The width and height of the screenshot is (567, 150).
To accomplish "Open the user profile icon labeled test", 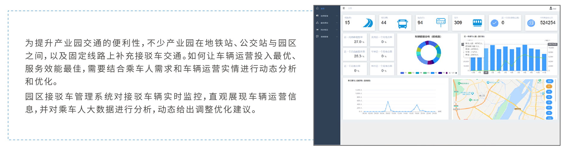I will coord(551,8).
